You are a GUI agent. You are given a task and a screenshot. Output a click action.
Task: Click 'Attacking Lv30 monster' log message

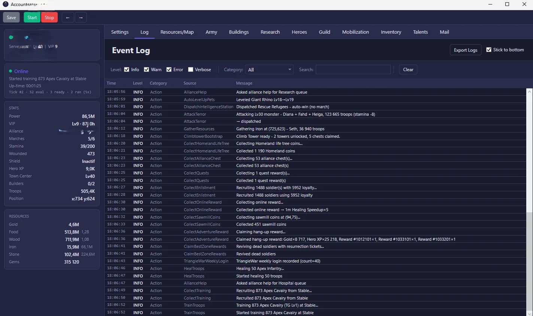[x=306, y=114]
